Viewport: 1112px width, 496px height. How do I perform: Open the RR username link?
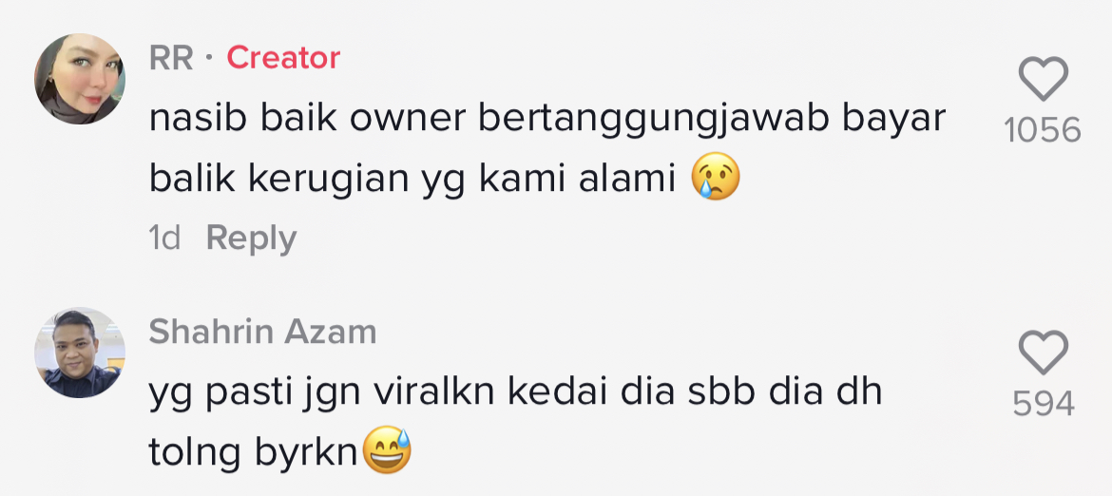pyautogui.click(x=171, y=58)
